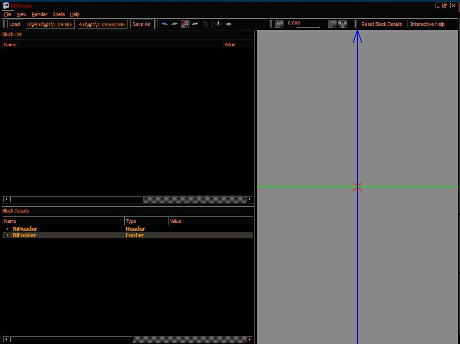Click Reset Block Details
This screenshot has height=344, width=460.
tap(382, 24)
